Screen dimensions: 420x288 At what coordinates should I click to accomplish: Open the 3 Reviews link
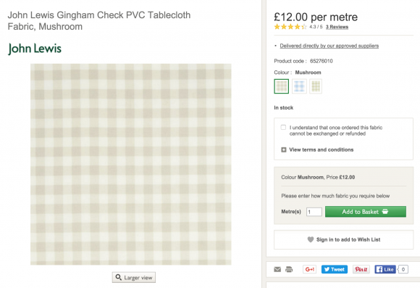(x=337, y=27)
